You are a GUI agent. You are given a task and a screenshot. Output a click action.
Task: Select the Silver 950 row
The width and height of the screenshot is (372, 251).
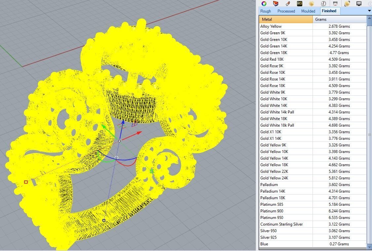click(313, 231)
